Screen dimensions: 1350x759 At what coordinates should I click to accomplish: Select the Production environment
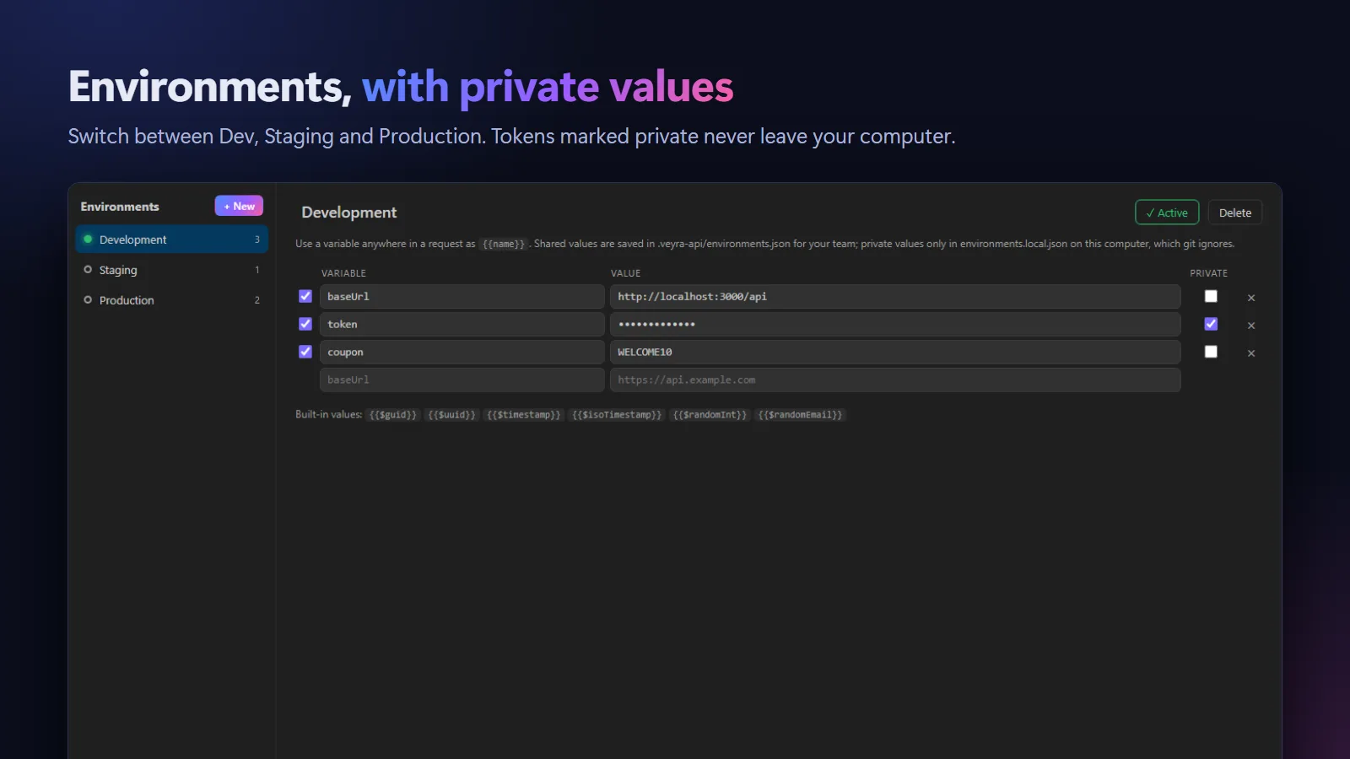(172, 300)
